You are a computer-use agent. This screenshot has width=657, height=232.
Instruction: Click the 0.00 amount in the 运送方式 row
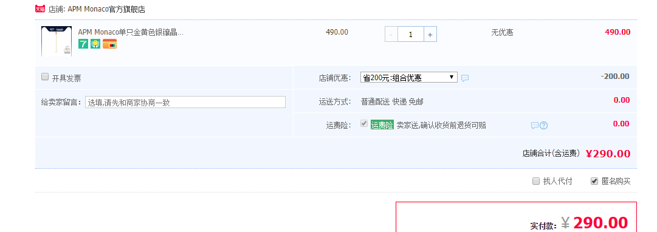(x=621, y=100)
